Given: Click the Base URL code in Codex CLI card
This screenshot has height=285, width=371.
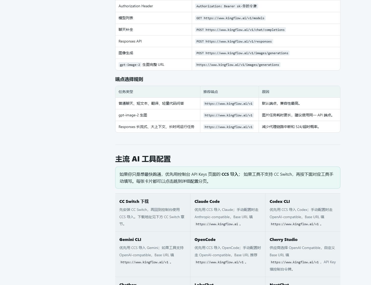Looking at the screenshot, I should pyautogui.click(x=295, y=224).
